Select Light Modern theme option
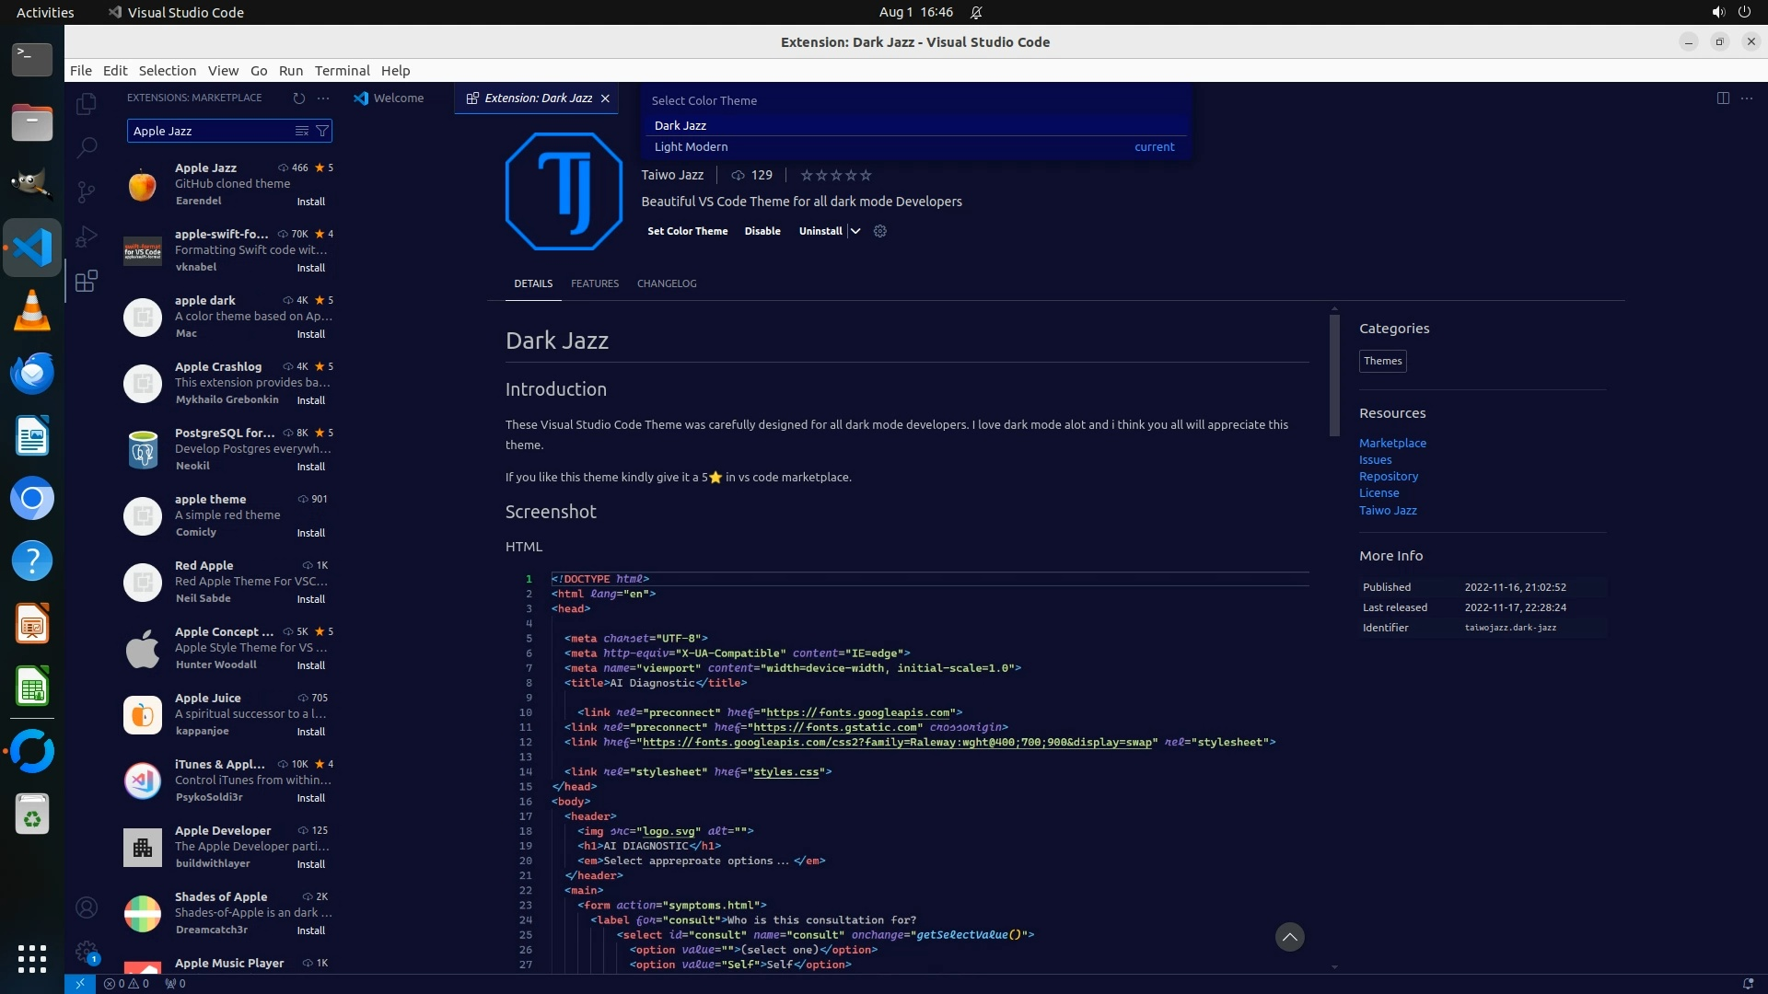Image resolution: width=1768 pixels, height=994 pixels. coord(691,146)
